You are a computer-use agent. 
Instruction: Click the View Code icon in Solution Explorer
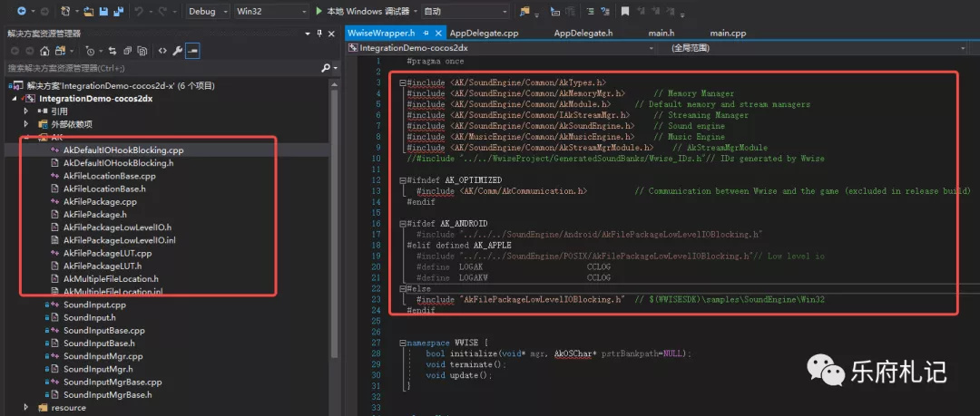(x=162, y=52)
